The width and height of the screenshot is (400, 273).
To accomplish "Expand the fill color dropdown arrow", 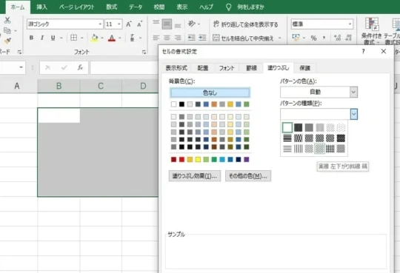I will click(102, 38).
